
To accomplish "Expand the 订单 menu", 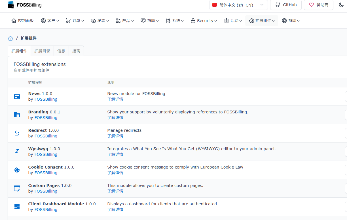I will (x=75, y=21).
